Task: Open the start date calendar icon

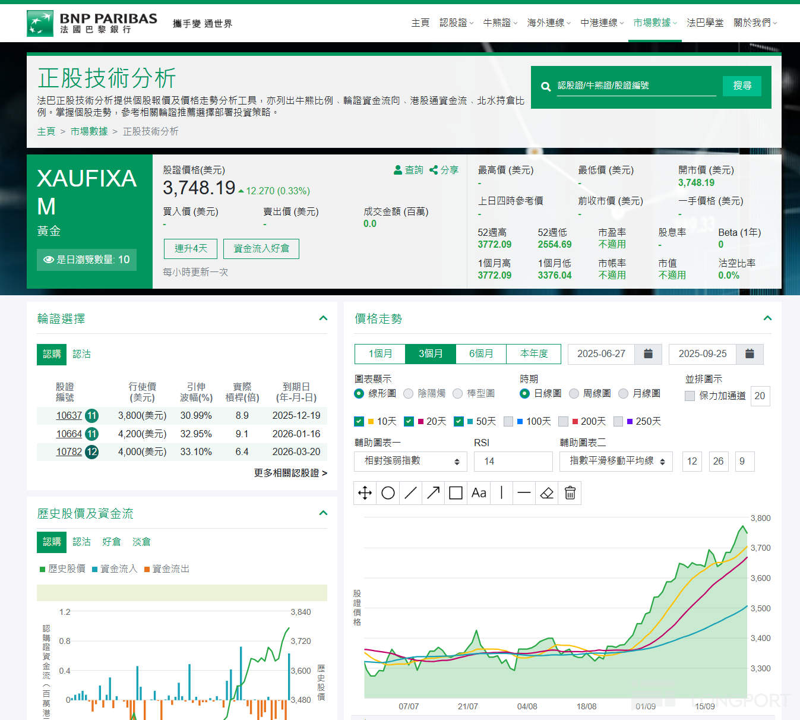Action: point(649,354)
